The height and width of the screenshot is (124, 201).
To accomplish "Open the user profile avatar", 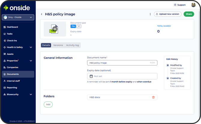I will tap(193, 5).
